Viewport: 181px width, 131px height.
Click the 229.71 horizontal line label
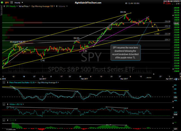[167, 40]
